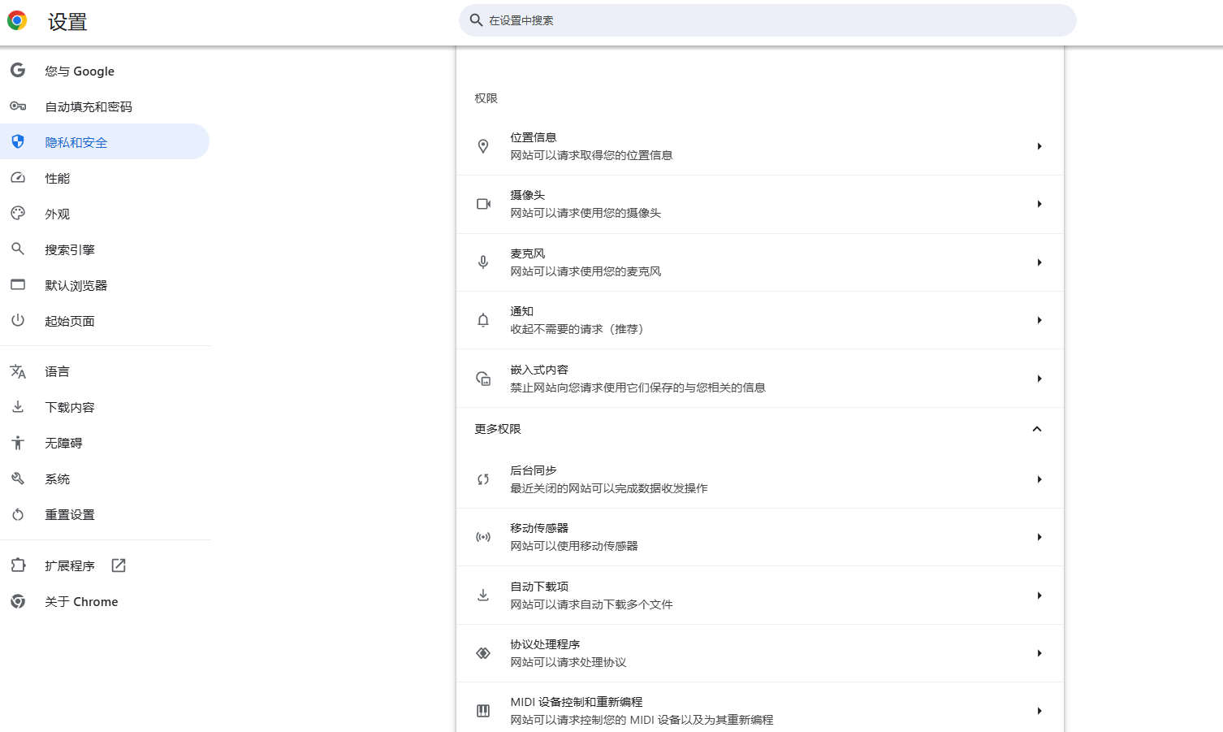Click the magnifier icon for 搜索引擎
This screenshot has width=1223, height=732.
click(x=18, y=249)
